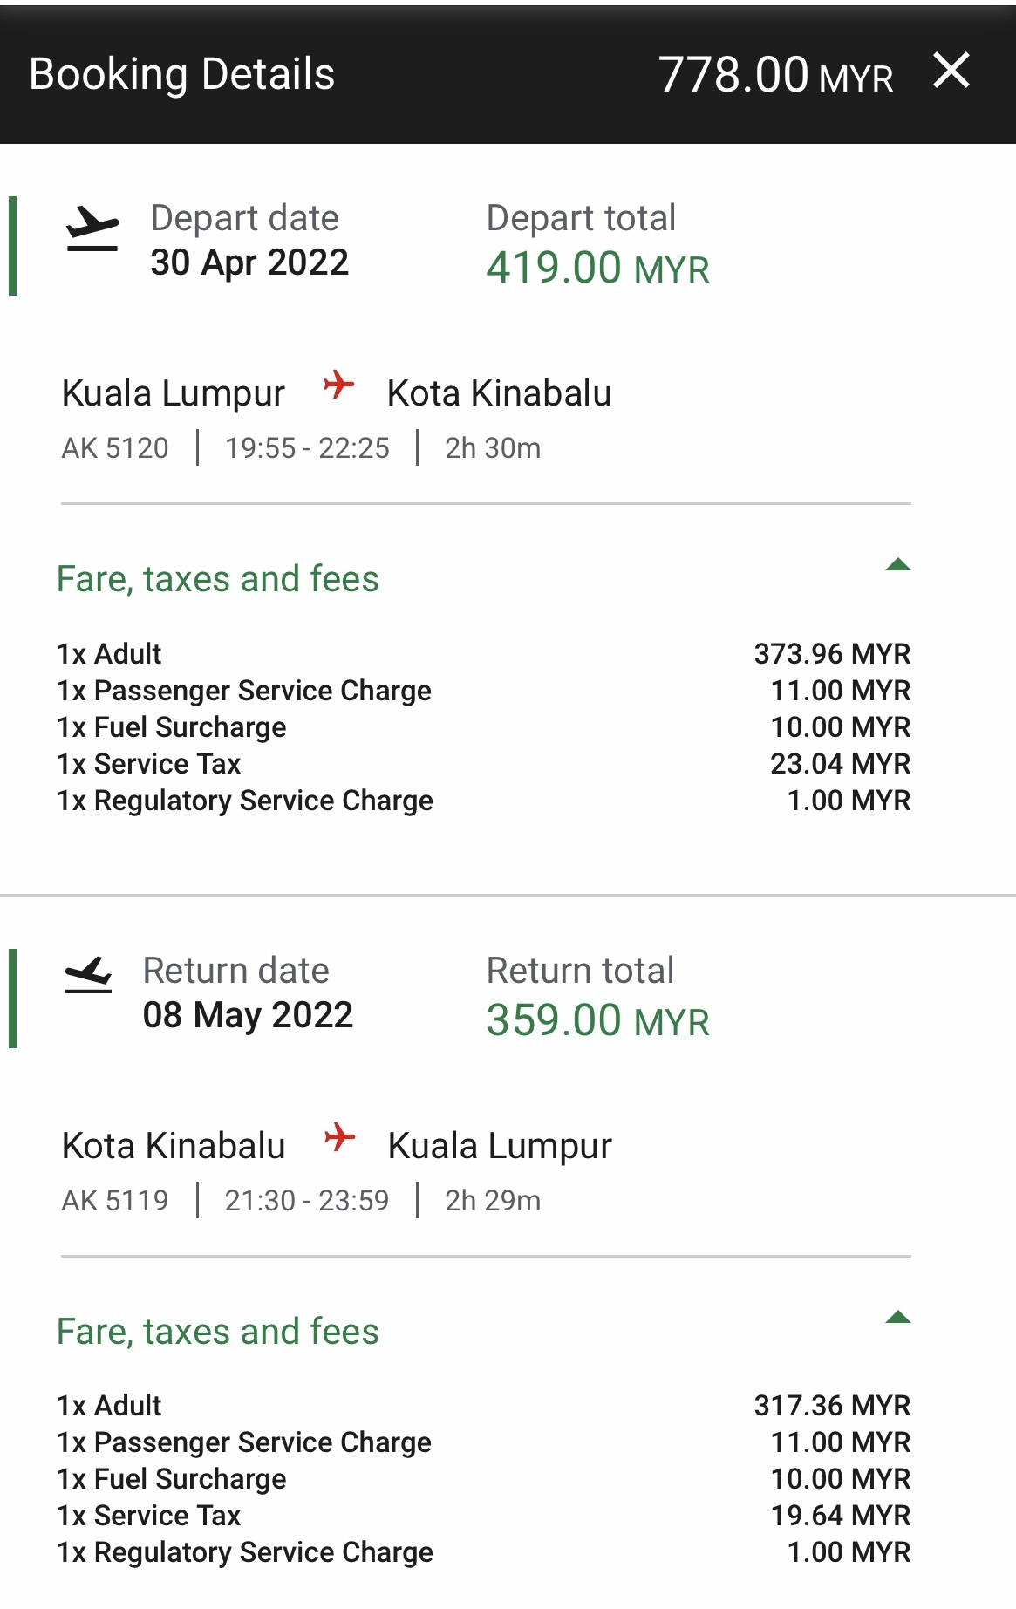Tap the 08 May 2022 return date

248,1015
